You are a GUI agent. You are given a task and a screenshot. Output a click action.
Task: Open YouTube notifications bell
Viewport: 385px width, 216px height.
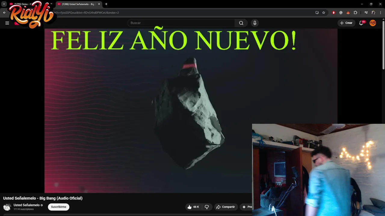point(361,23)
